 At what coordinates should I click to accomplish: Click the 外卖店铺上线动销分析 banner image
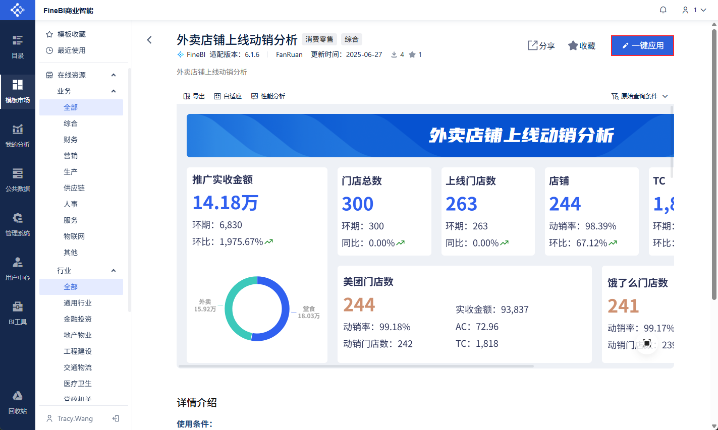pyautogui.click(x=430, y=136)
